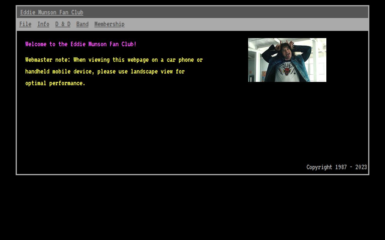The image size is (385, 240).
Task: Click the year 1987 in the footer
Action: tap(341, 167)
